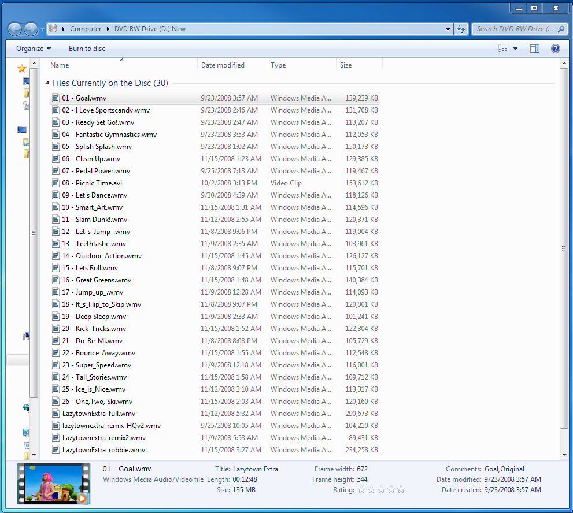Image resolution: width=573 pixels, height=513 pixels.
Task: Click the Goal.wmv video thumbnail preview
Action: (x=53, y=483)
